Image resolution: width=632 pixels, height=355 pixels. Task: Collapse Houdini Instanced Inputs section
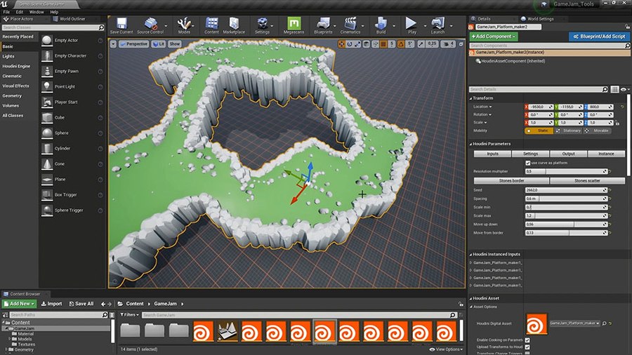(x=470, y=255)
